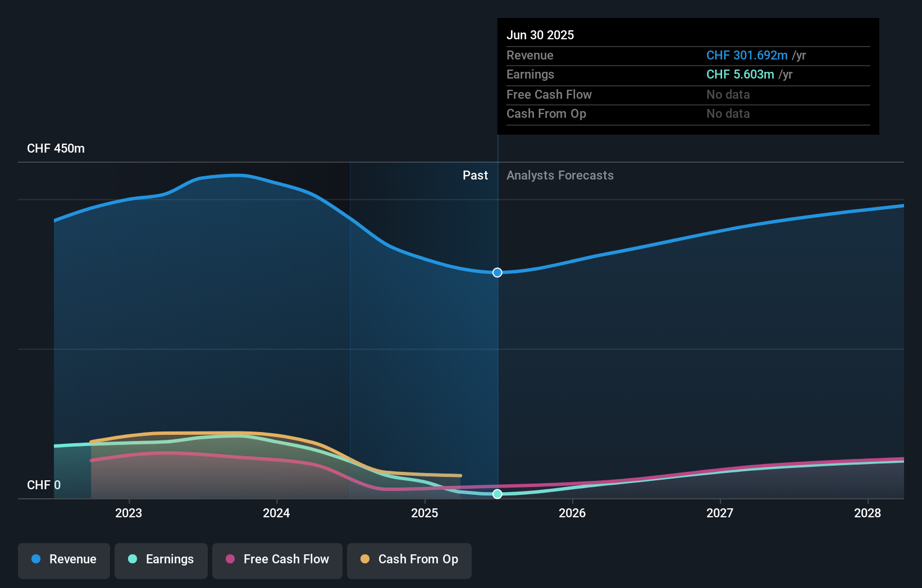This screenshot has width=922, height=588.
Task: Click the Analysts Forecasts label
Action: point(560,176)
